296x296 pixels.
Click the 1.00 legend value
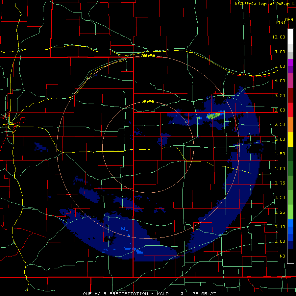[x=280, y=169]
